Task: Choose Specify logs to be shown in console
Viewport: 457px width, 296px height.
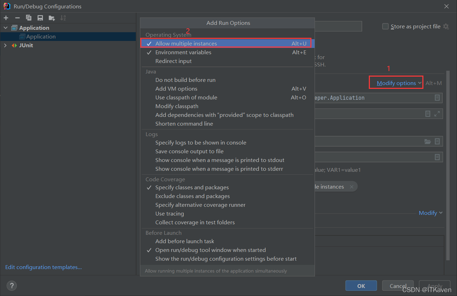Action: coord(227,143)
